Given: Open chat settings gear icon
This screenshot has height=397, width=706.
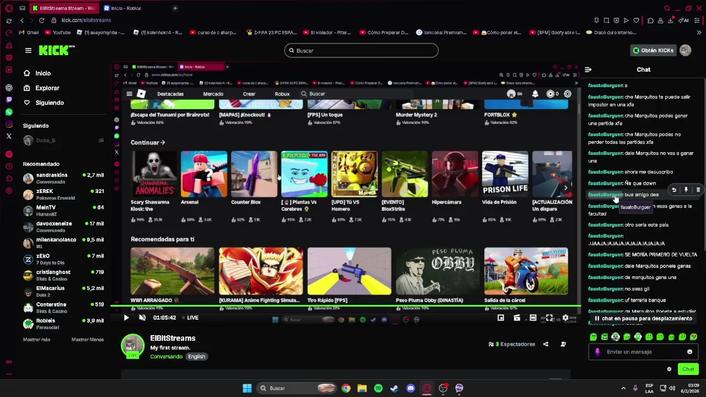Looking at the screenshot, I should click(x=669, y=369).
